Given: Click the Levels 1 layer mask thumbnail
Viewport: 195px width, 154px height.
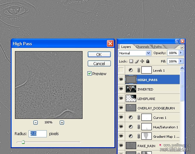Looking at the screenshot, I should click(x=147, y=70).
